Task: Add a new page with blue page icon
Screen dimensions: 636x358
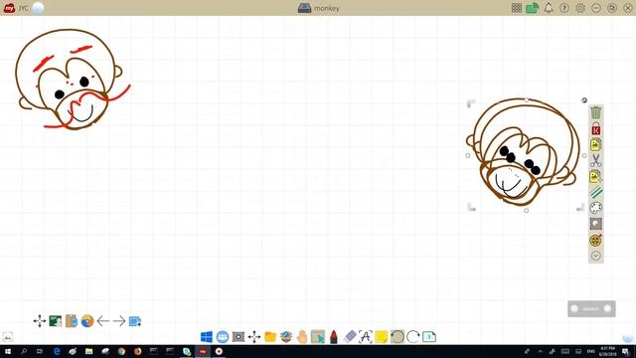Action: (135, 321)
